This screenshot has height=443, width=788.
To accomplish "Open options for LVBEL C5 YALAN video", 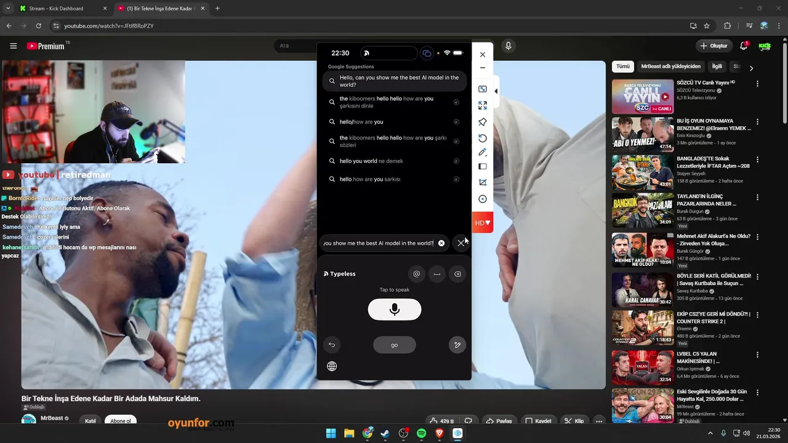I will tap(757, 354).
